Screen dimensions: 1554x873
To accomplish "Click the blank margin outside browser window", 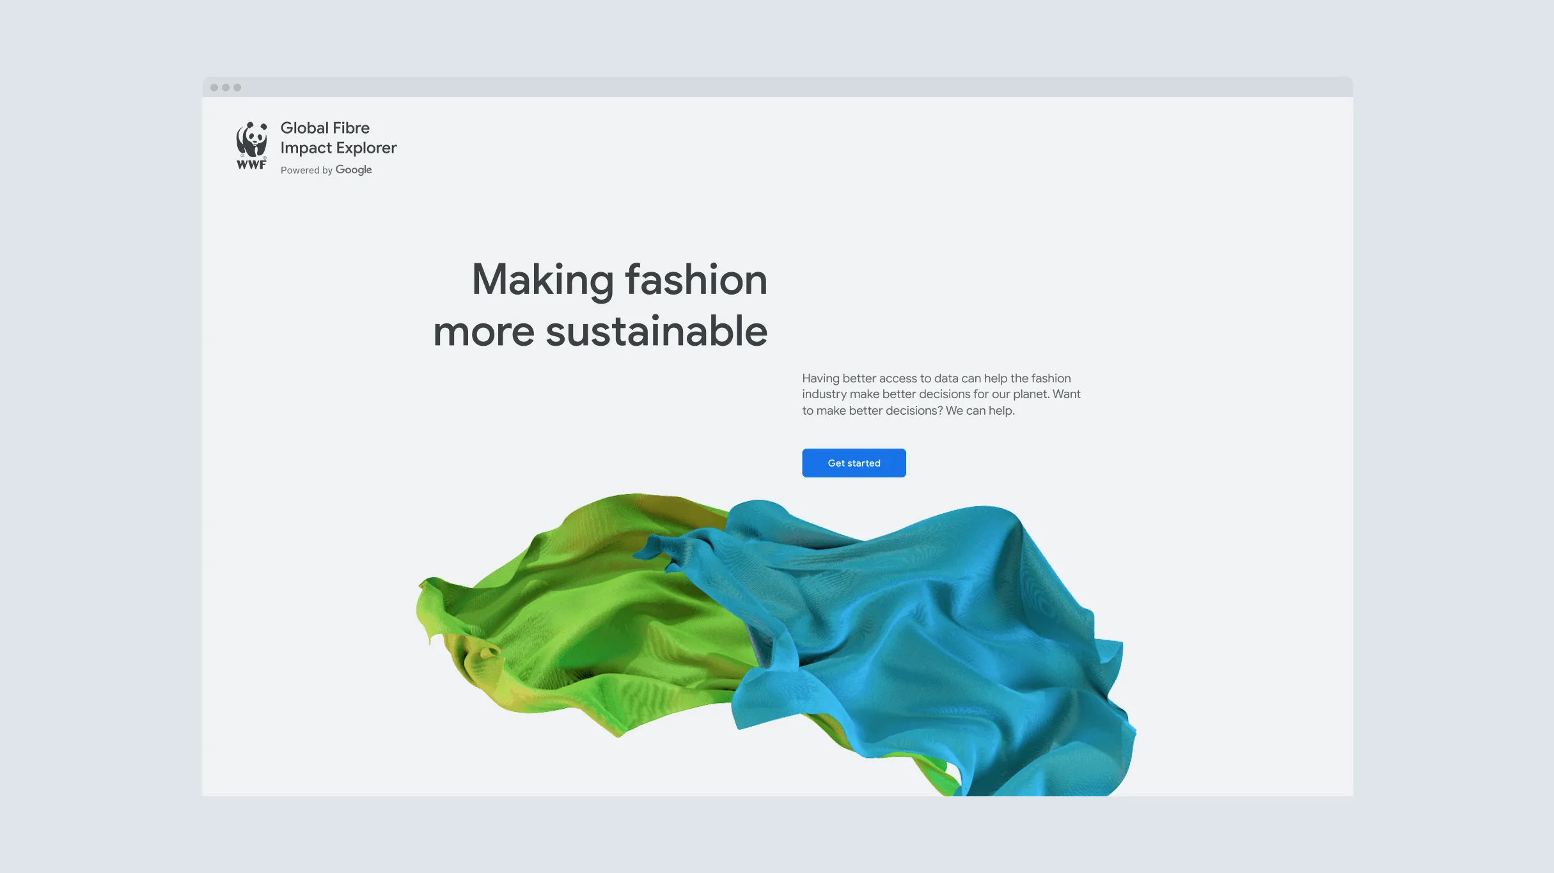I will (96, 447).
